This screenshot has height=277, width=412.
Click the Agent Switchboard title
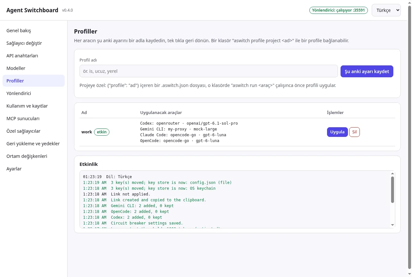[32, 10]
